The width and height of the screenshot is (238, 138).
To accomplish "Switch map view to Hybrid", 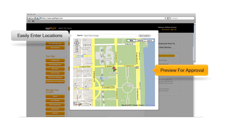I will point(149,40).
